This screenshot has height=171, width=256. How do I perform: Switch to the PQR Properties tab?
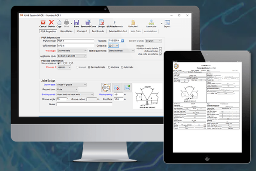coord(48,31)
